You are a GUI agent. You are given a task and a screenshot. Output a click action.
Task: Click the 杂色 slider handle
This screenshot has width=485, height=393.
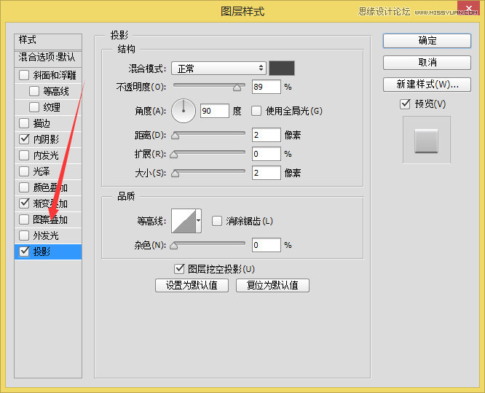pos(174,246)
